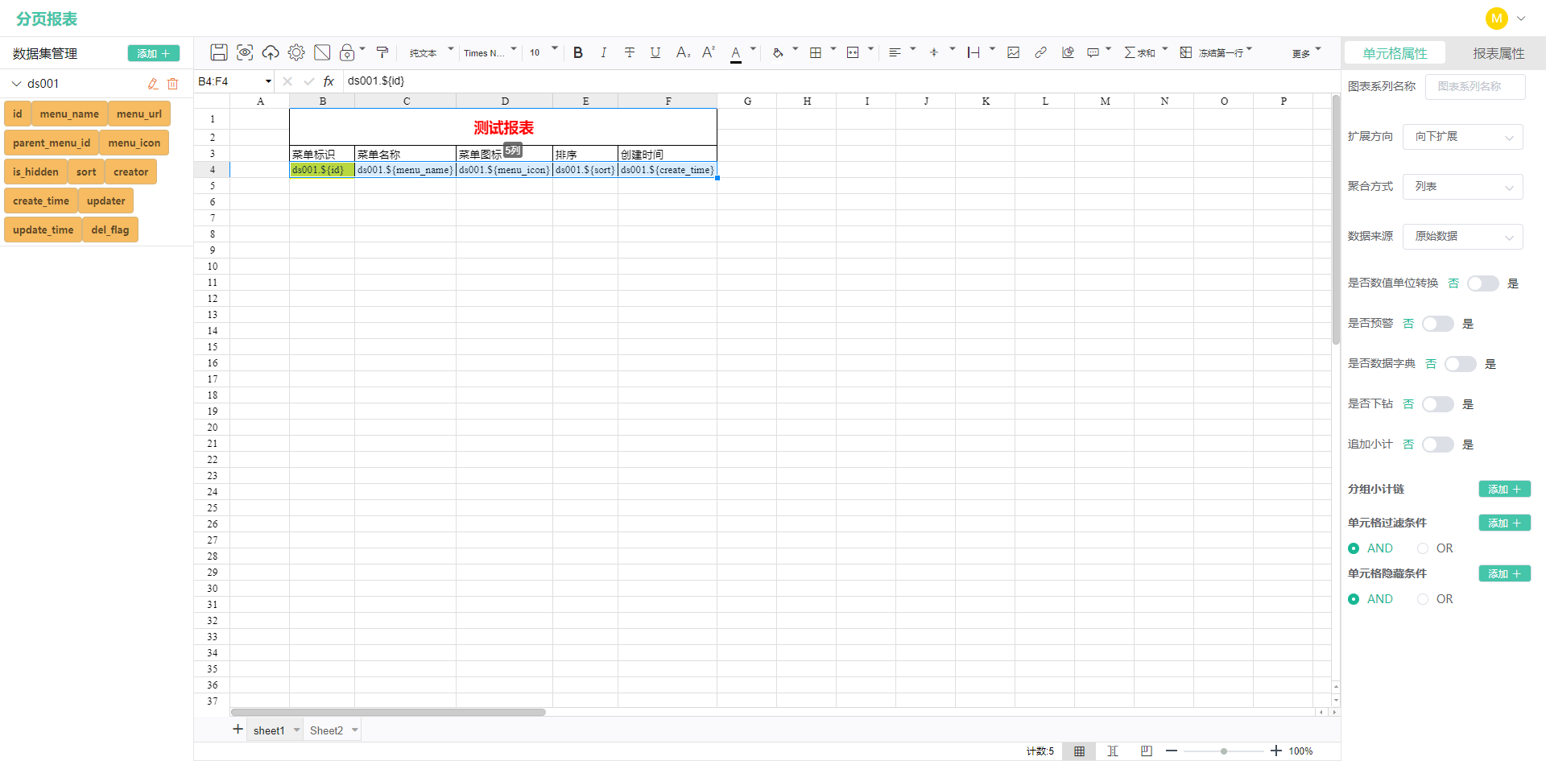Select AND for 单元格过滤条件
1546x761 pixels.
point(1370,548)
